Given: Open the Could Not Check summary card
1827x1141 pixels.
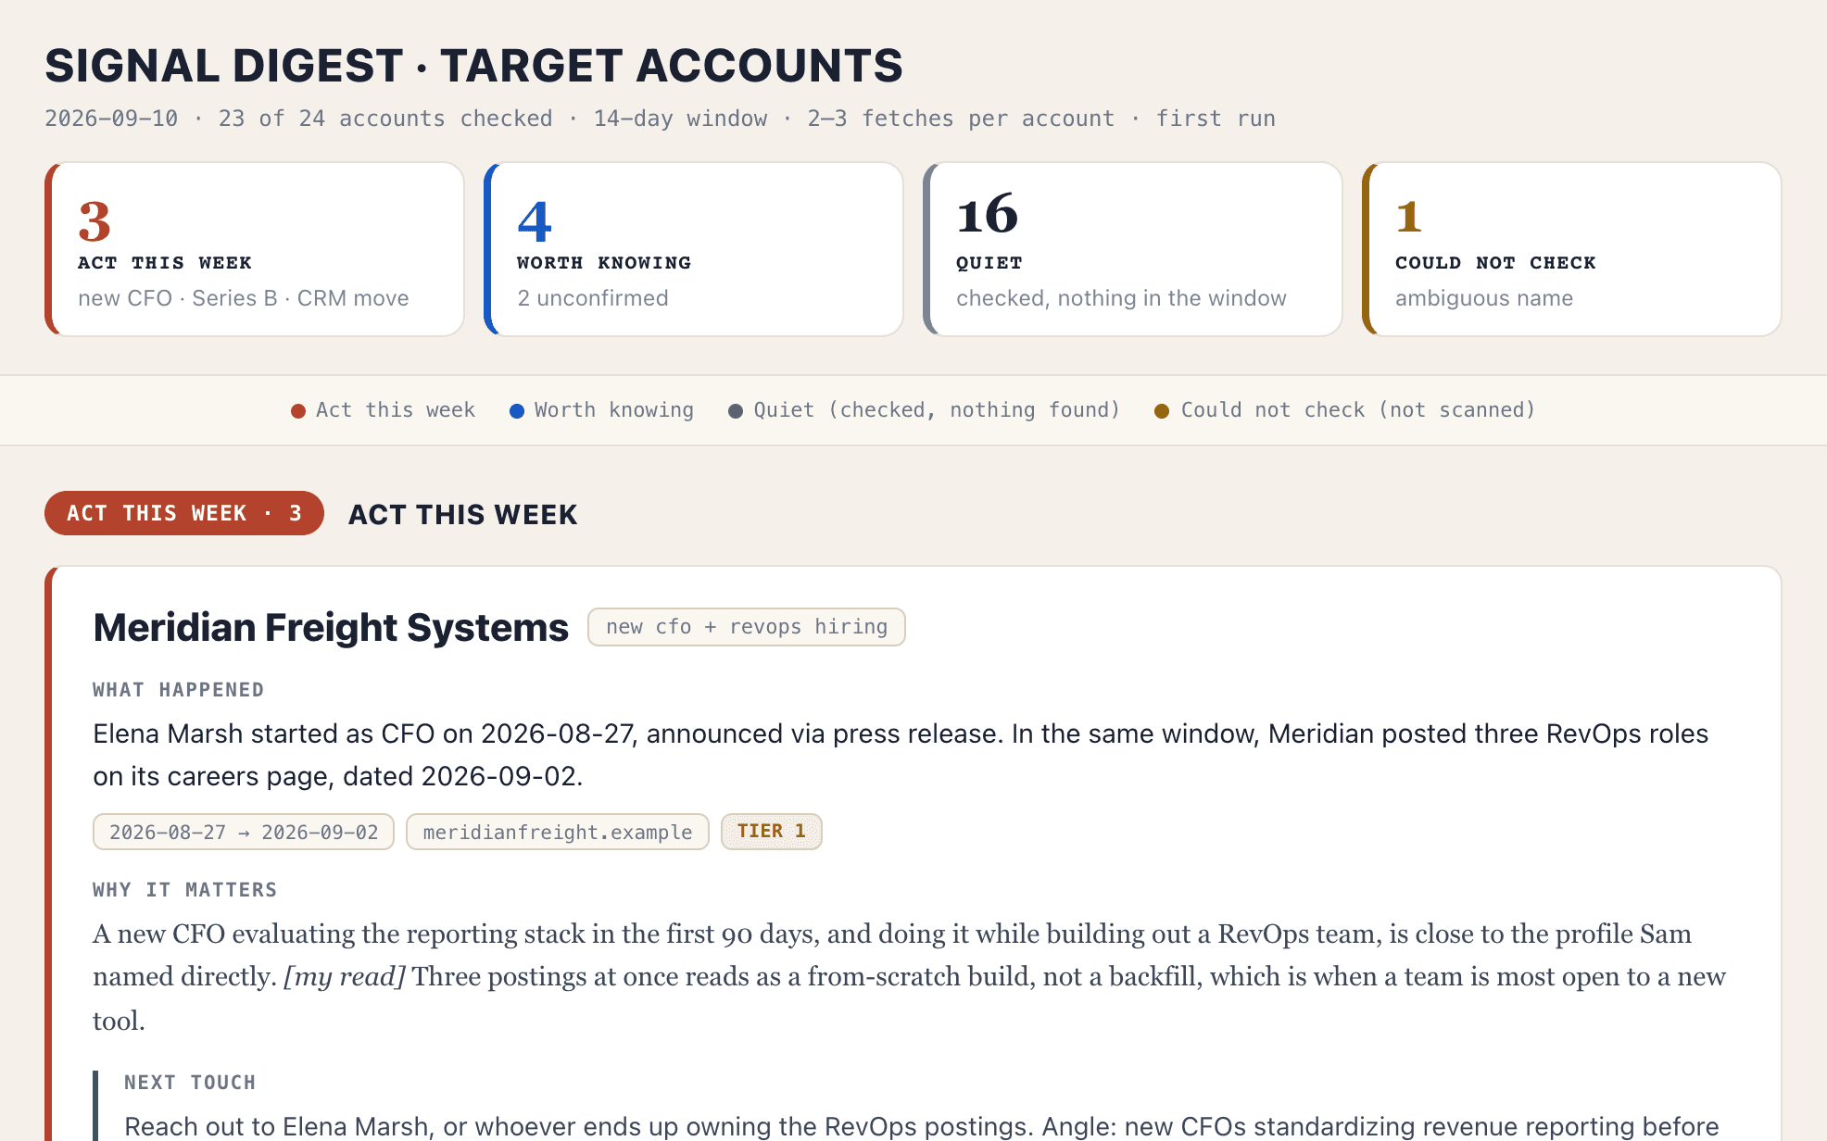Looking at the screenshot, I should pos(1572,249).
